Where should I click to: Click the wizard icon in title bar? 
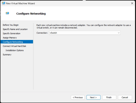[4, 3]
